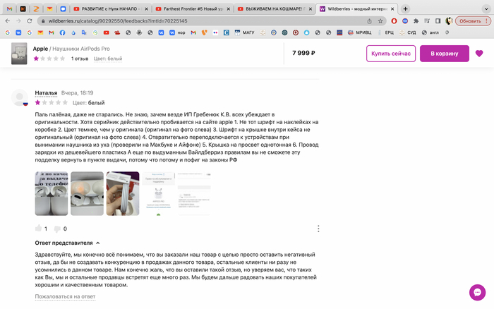Open fourth review photo of Apple site

(x=159, y=193)
